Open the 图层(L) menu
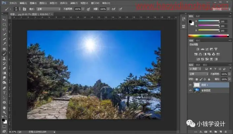 pos(43,3)
